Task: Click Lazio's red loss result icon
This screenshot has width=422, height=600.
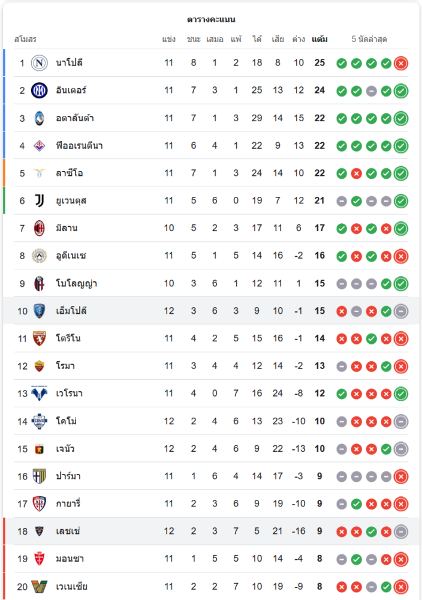Action: 356,173
